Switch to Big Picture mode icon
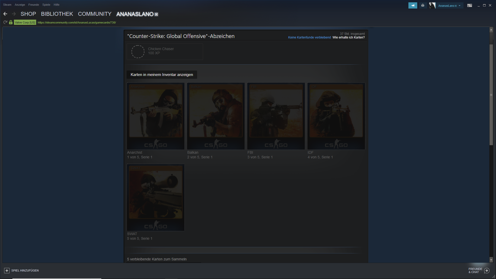Image resolution: width=496 pixels, height=279 pixels. [470, 5]
